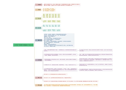Select the sentence 5 node under 句子解析
The width and height of the screenshot is (126, 90).
[60, 70]
